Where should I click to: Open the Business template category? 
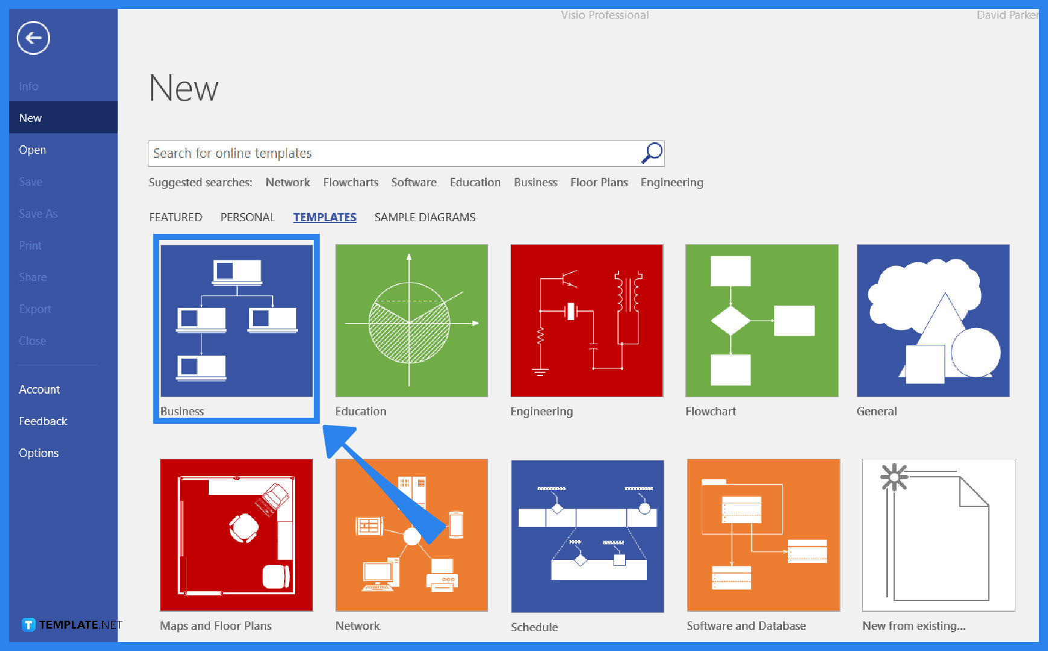tap(236, 321)
